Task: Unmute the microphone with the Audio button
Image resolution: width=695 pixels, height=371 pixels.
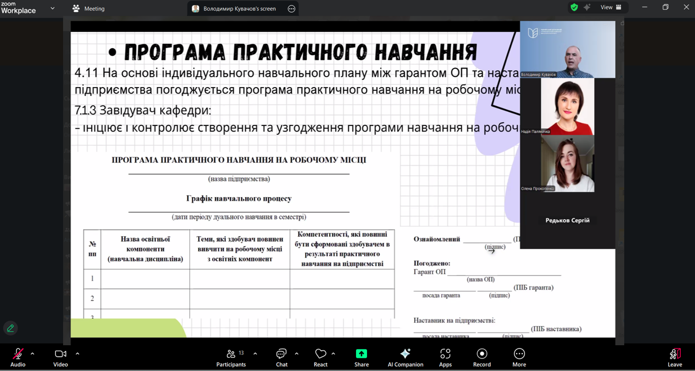Action: [x=18, y=357]
